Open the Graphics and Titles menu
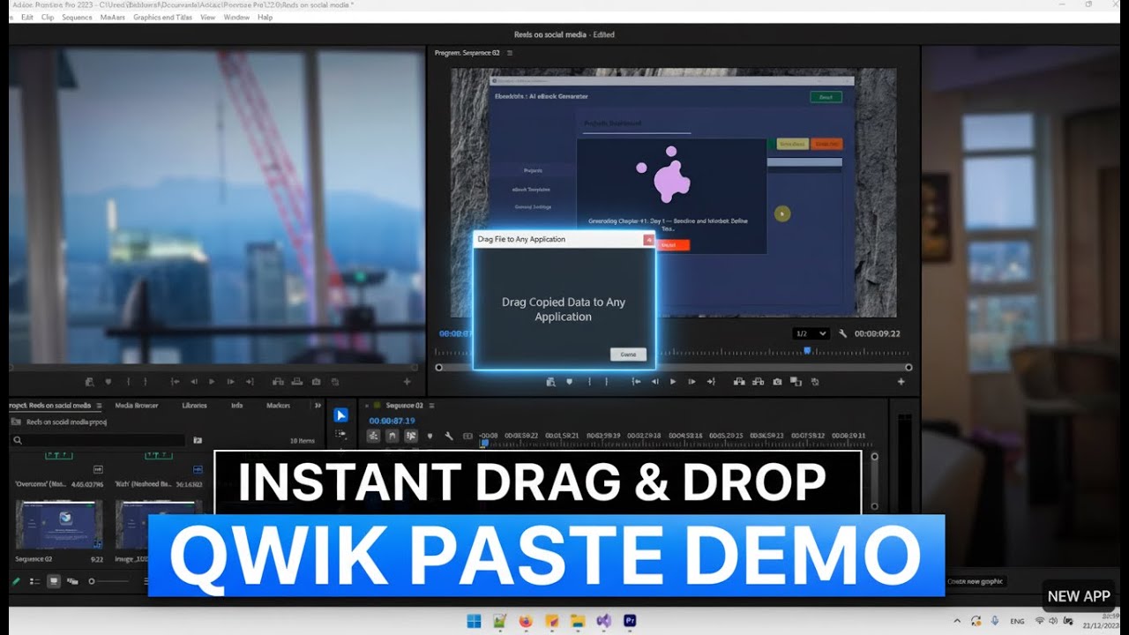This screenshot has height=635, width=1129. point(162,17)
